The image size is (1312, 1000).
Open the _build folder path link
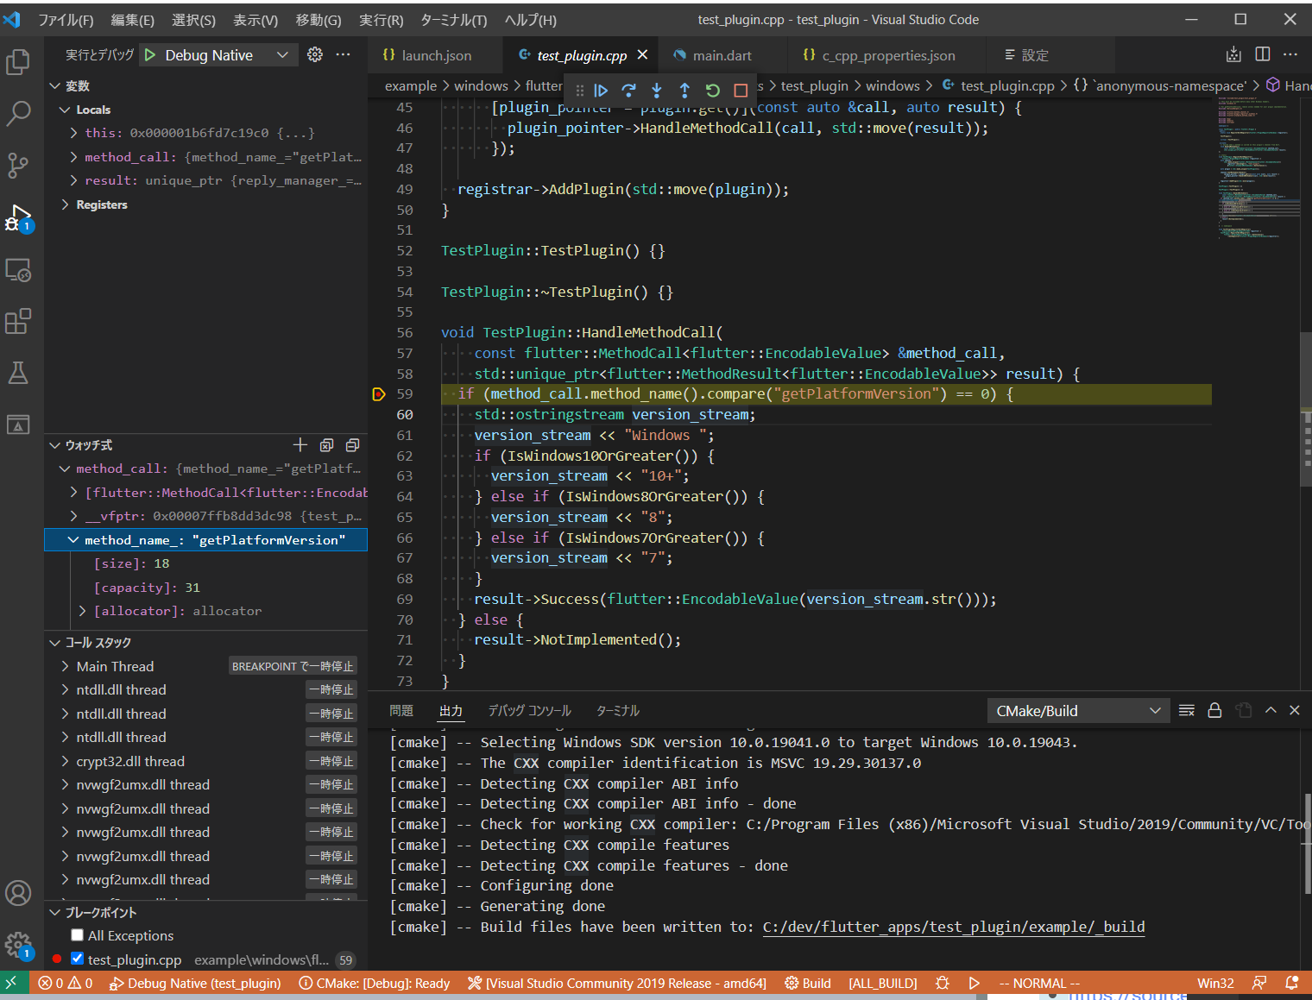953,927
